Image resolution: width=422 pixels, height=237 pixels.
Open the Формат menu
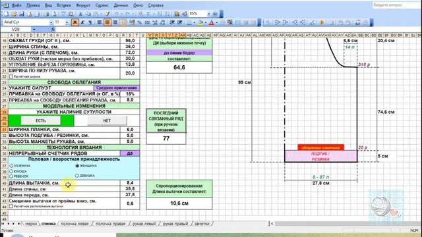point(83,5)
